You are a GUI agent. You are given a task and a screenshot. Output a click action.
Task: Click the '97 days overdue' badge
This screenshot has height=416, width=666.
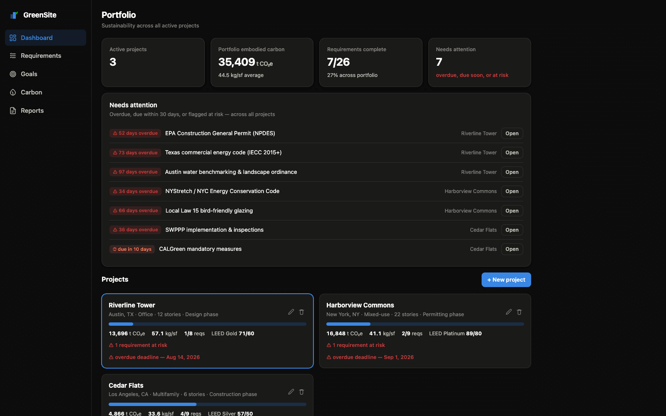[x=135, y=172]
